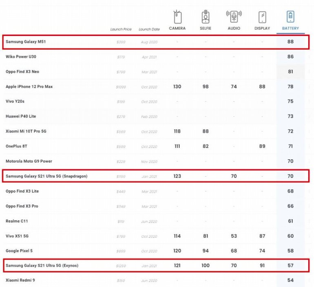Screen dimensions: 314x287
Task: Click Xiaomi Mi 10T Pro camera score 118
Action: (177, 131)
